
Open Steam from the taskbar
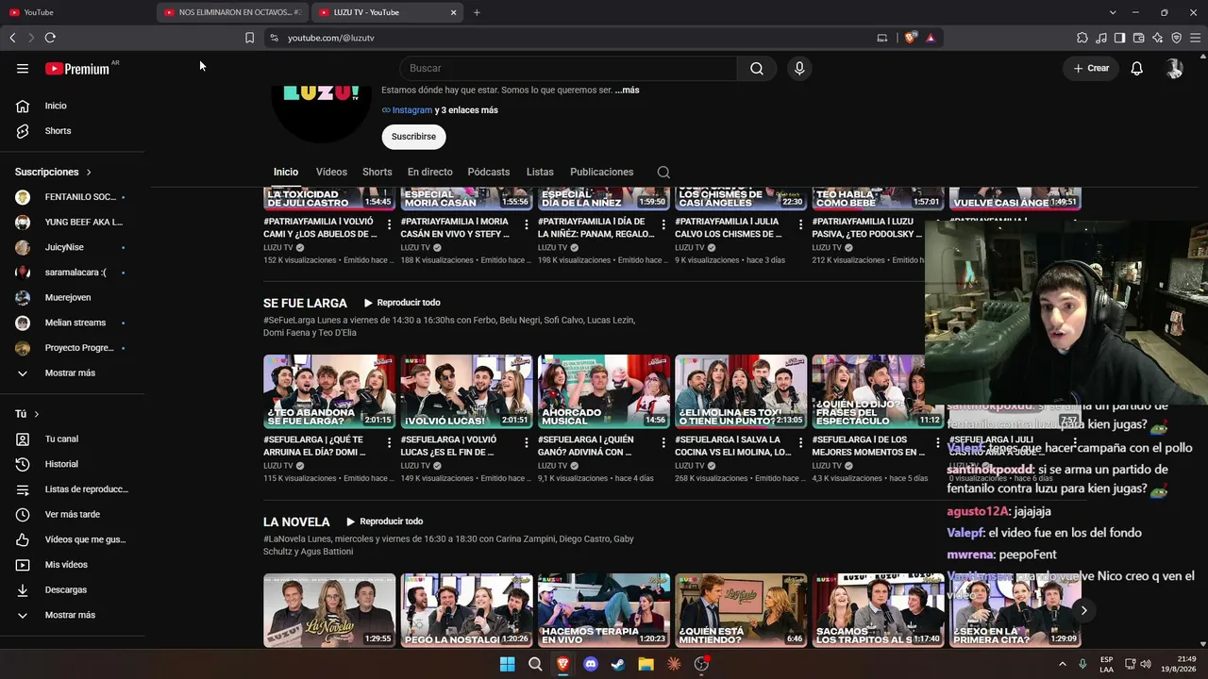pos(618,664)
